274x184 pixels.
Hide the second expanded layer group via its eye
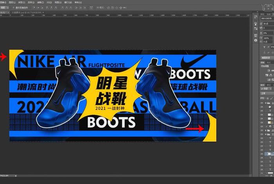point(262,134)
